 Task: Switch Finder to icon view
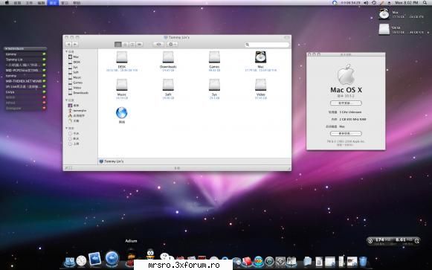118,45
